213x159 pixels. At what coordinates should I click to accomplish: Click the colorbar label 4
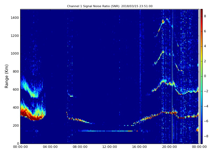205,46
